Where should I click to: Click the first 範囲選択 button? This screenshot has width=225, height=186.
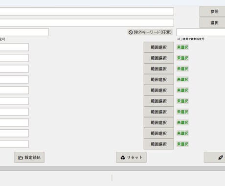click(159, 47)
